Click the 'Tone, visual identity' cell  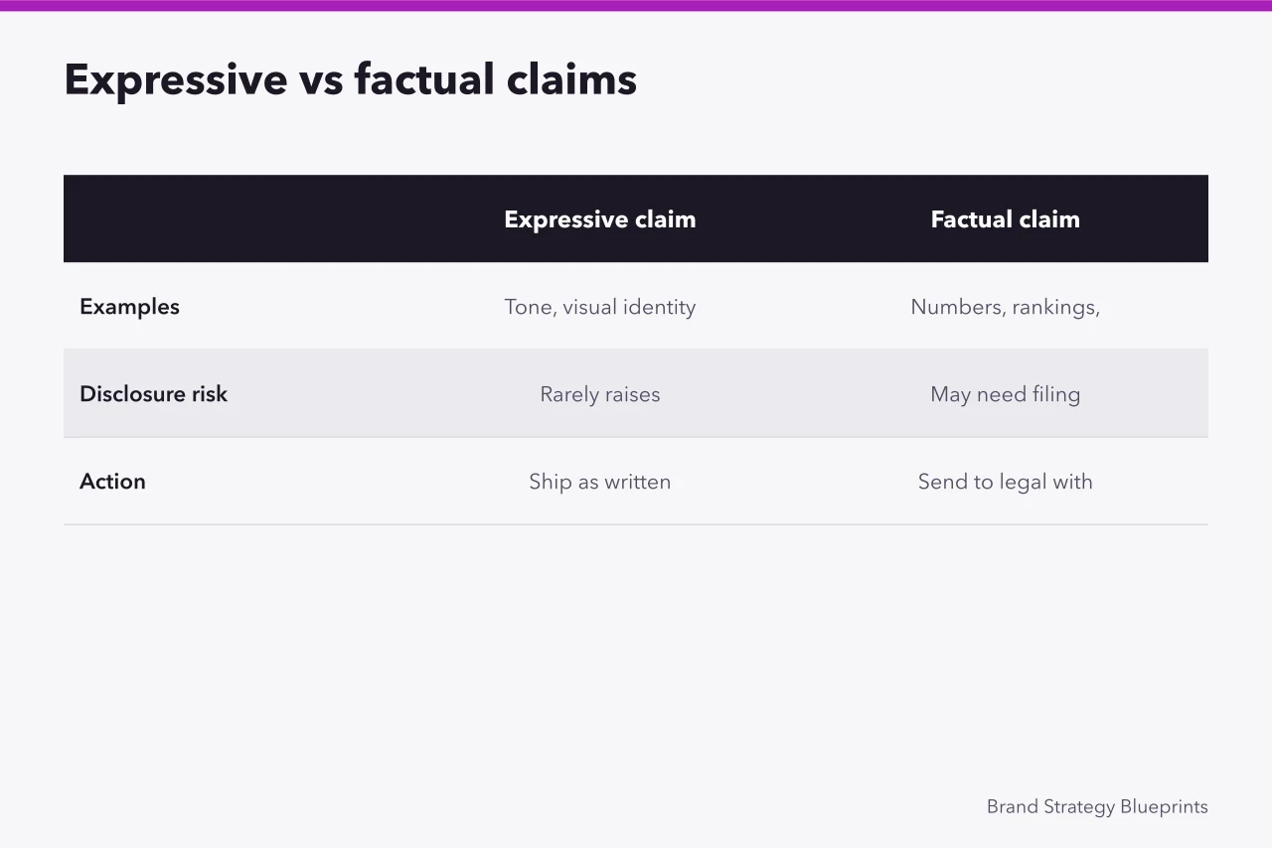[600, 307]
